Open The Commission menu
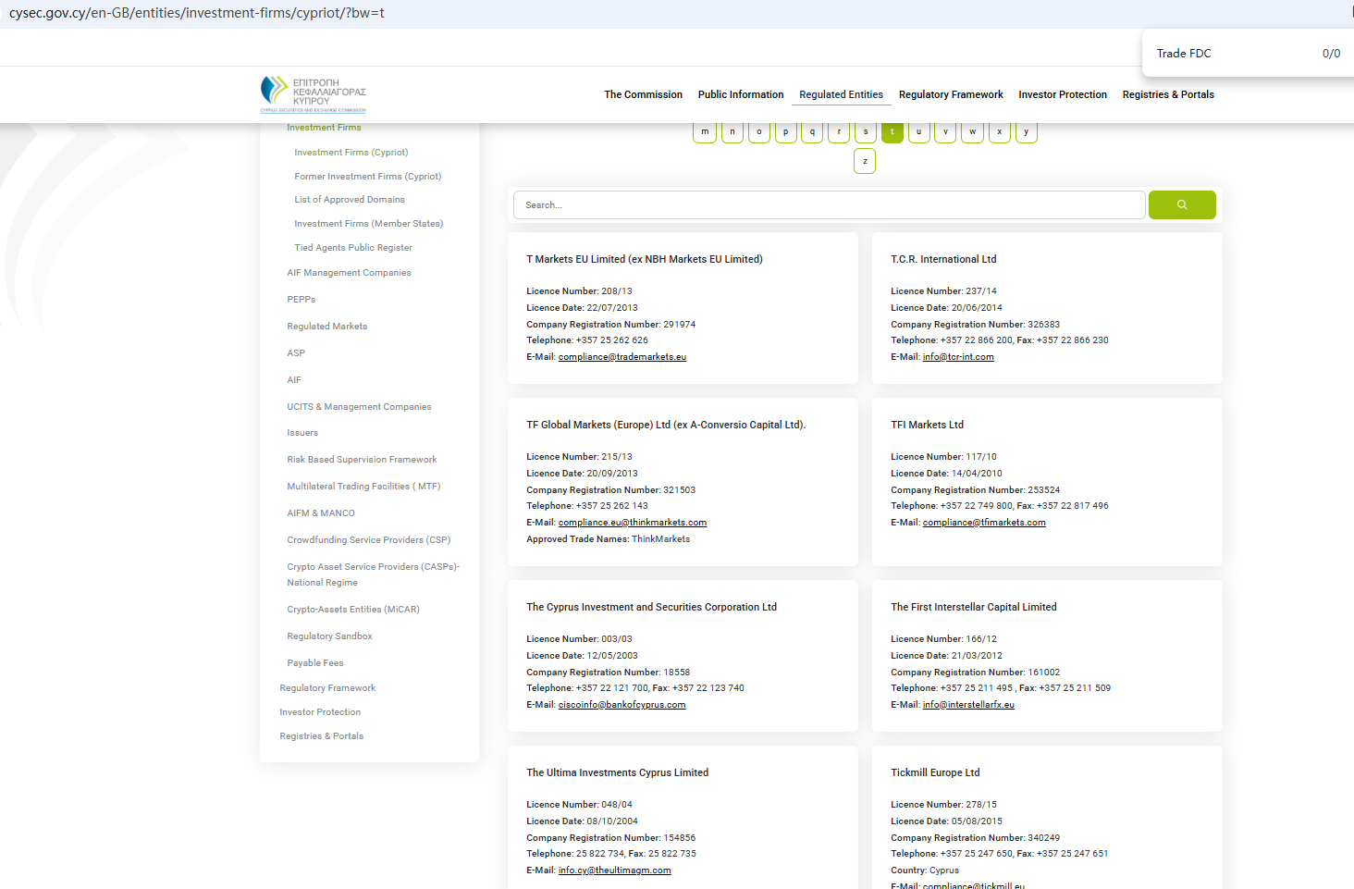The image size is (1354, 889). [x=643, y=94]
